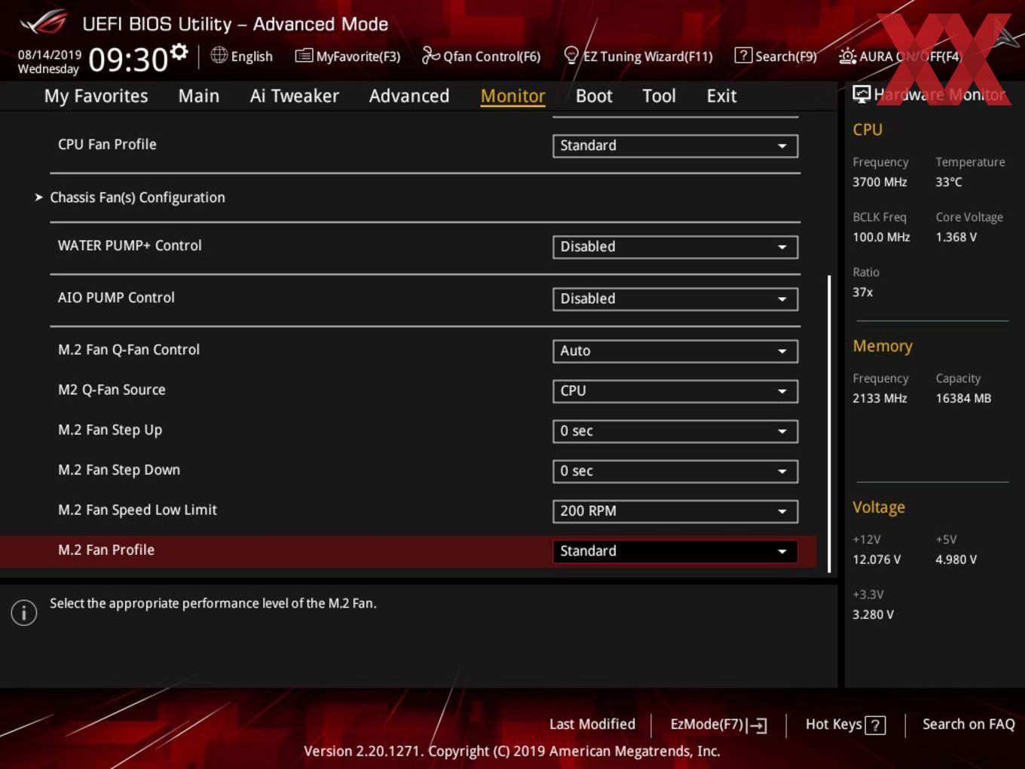Open the Ai Tweaker tab

pyautogui.click(x=294, y=96)
